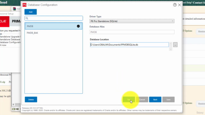205x115 pixels.
Task: Click the location field down arrow
Action: [171, 50]
